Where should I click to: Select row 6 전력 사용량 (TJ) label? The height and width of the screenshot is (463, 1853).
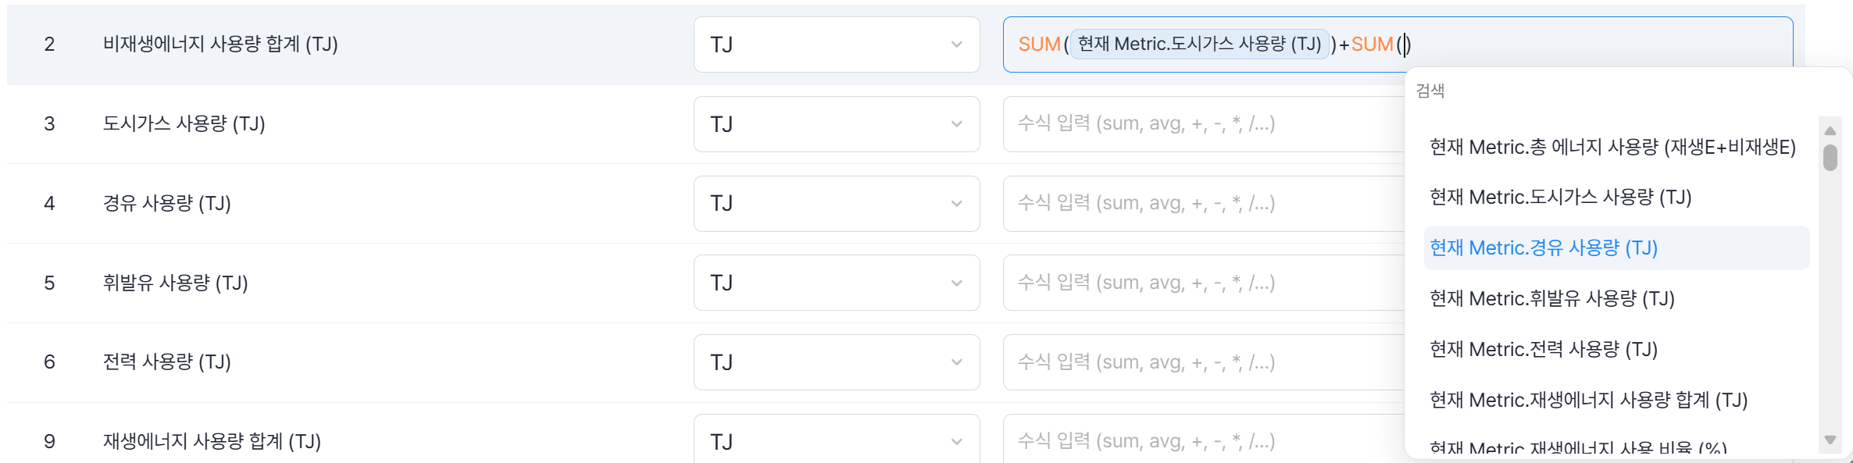167,362
